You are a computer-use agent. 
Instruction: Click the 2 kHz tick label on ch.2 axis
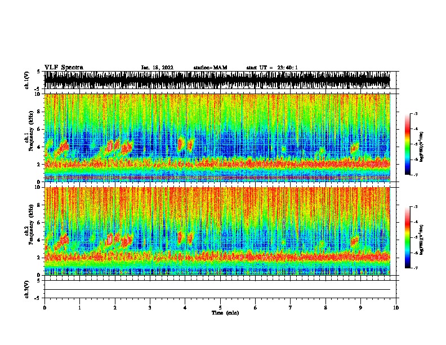click(39, 258)
